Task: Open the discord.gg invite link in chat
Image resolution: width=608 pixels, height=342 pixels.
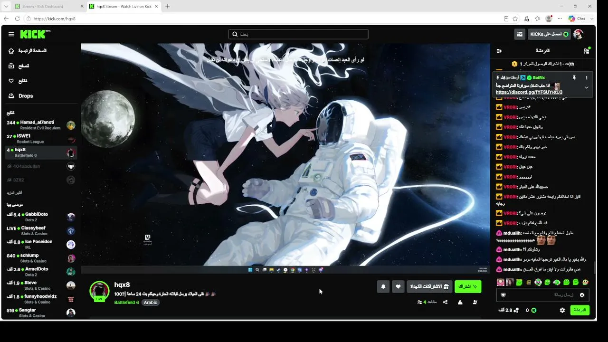Action: tap(529, 92)
